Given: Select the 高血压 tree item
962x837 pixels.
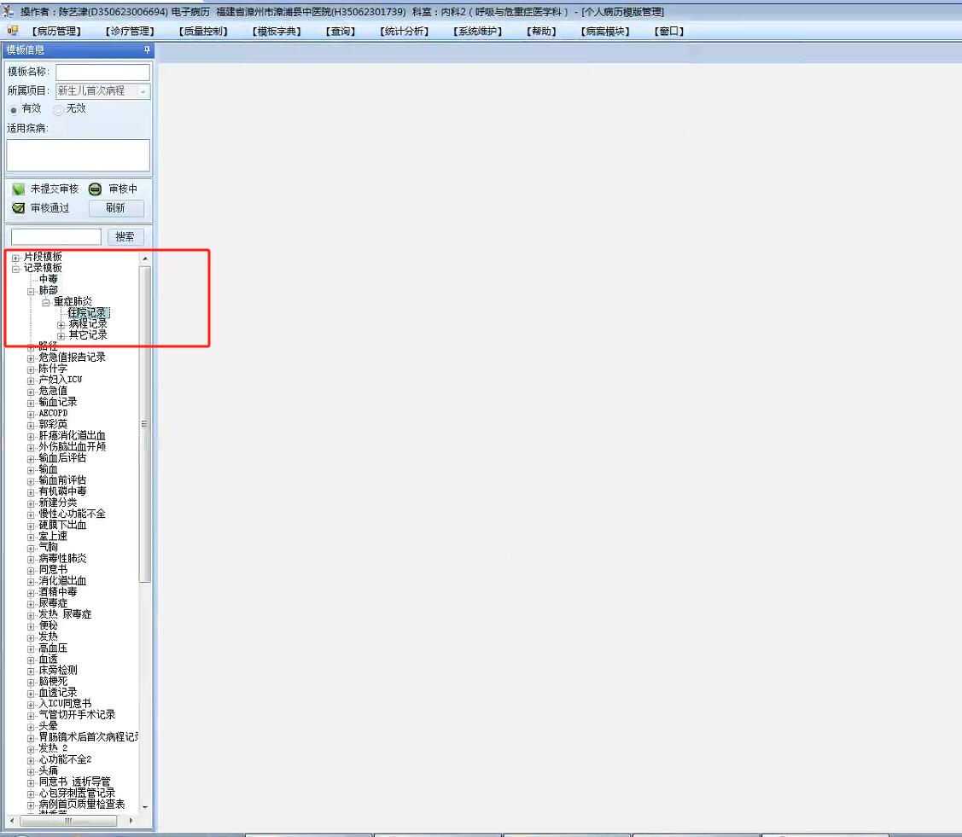Looking at the screenshot, I should (53, 648).
